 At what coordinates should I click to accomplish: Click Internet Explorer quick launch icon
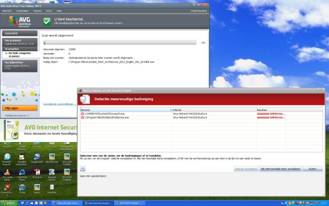coord(27,203)
